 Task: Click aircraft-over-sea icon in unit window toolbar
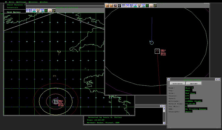click(x=135, y=6)
